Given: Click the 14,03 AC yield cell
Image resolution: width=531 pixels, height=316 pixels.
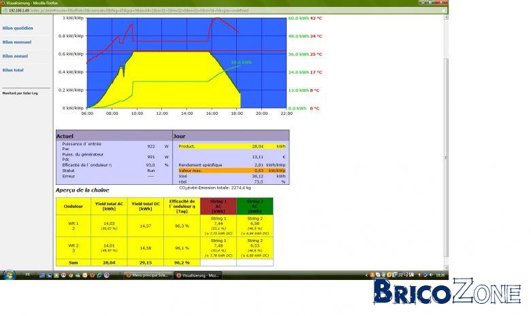Looking at the screenshot, I should click(x=109, y=226).
